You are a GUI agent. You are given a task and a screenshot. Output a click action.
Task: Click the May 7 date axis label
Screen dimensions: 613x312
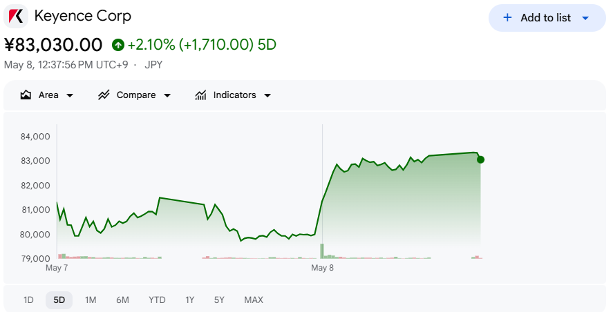57,268
